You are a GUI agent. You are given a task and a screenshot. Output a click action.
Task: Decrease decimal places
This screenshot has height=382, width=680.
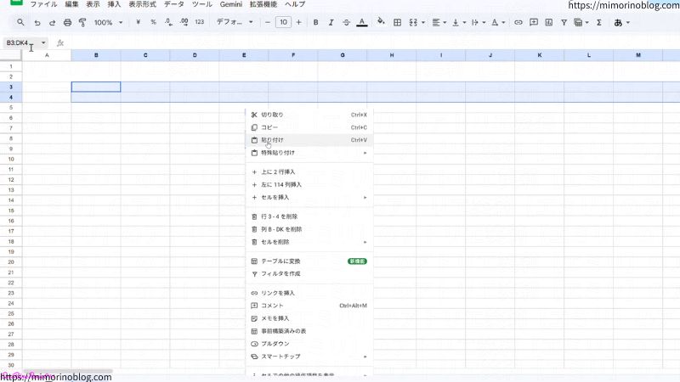168,22
